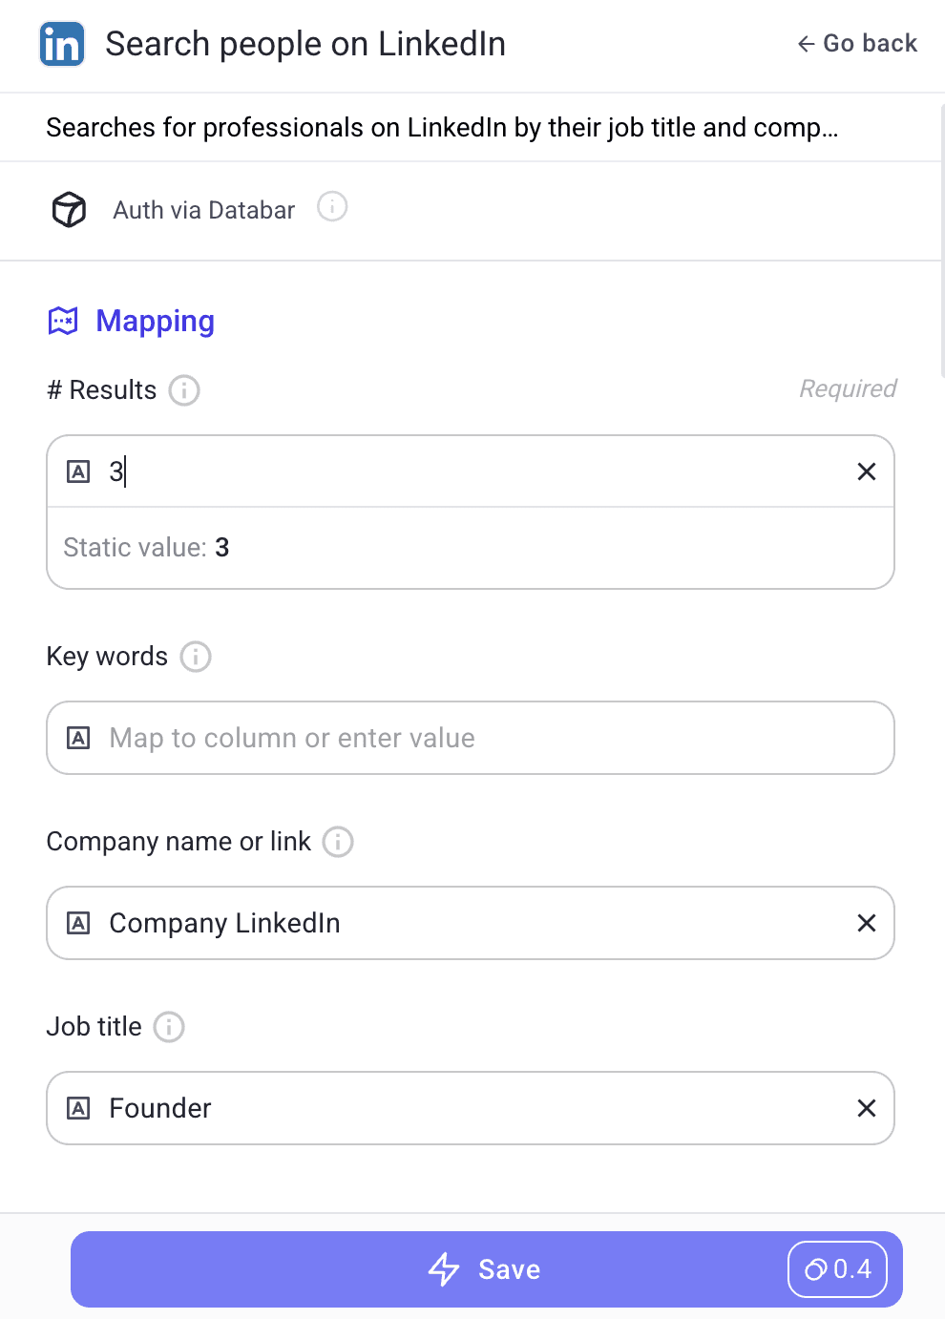Remove the Founder job title value
The width and height of the screenshot is (945, 1319).
point(867,1108)
